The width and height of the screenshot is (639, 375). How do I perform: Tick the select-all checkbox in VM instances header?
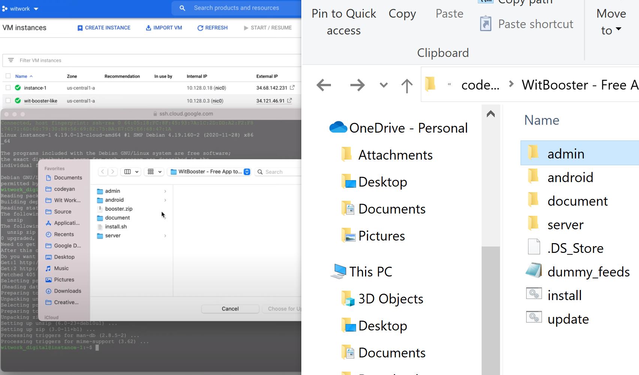(8, 76)
